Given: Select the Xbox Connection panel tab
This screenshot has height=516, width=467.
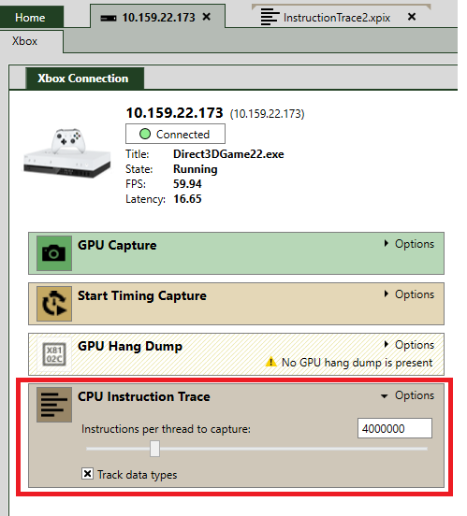Looking at the screenshot, I should point(85,79).
